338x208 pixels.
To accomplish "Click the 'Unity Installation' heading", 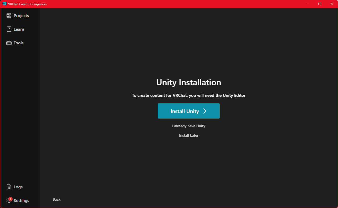I will 189,82.
